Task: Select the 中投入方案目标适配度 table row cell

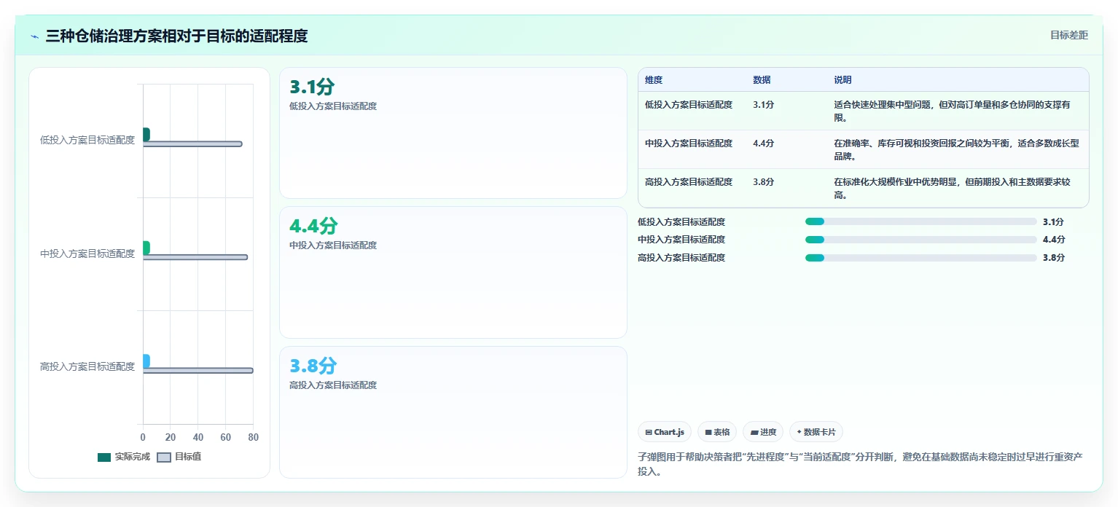Action: [x=689, y=144]
